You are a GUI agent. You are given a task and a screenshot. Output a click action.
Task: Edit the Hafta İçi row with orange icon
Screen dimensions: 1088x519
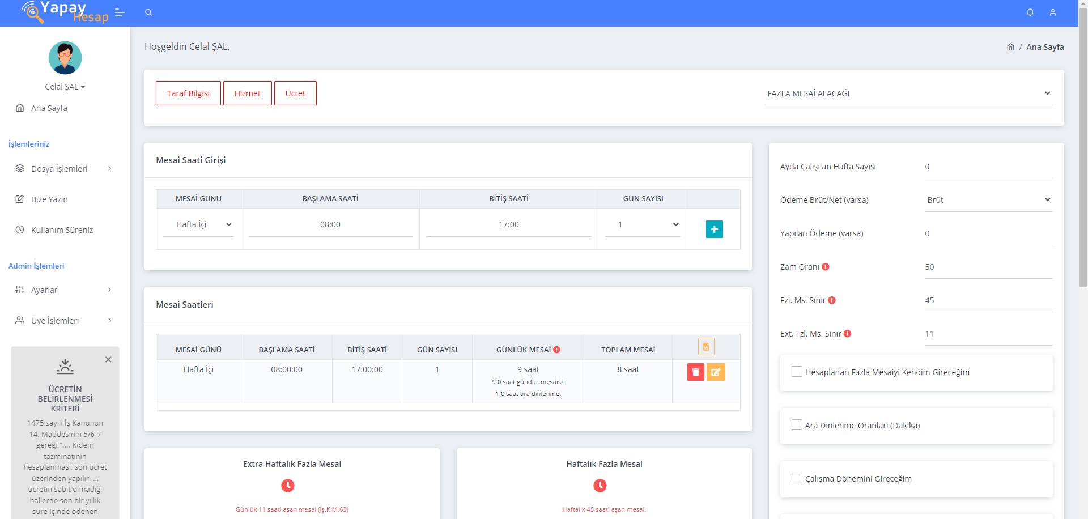tap(716, 372)
